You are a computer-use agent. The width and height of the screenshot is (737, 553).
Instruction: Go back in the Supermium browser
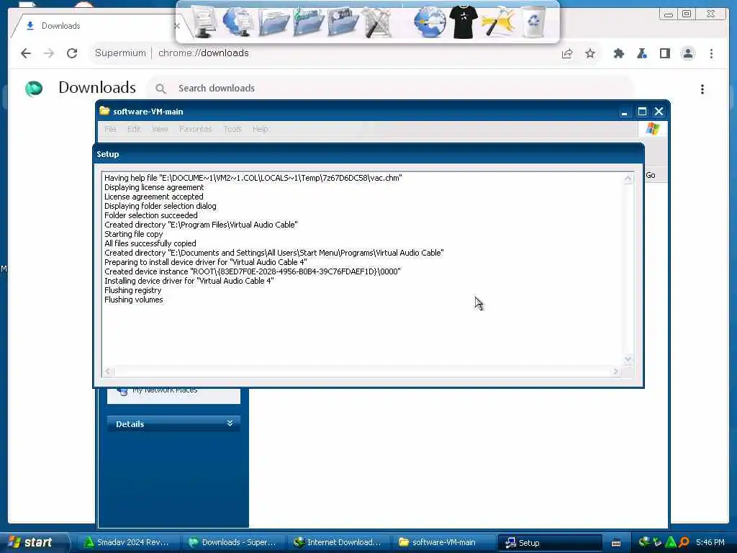pos(26,53)
